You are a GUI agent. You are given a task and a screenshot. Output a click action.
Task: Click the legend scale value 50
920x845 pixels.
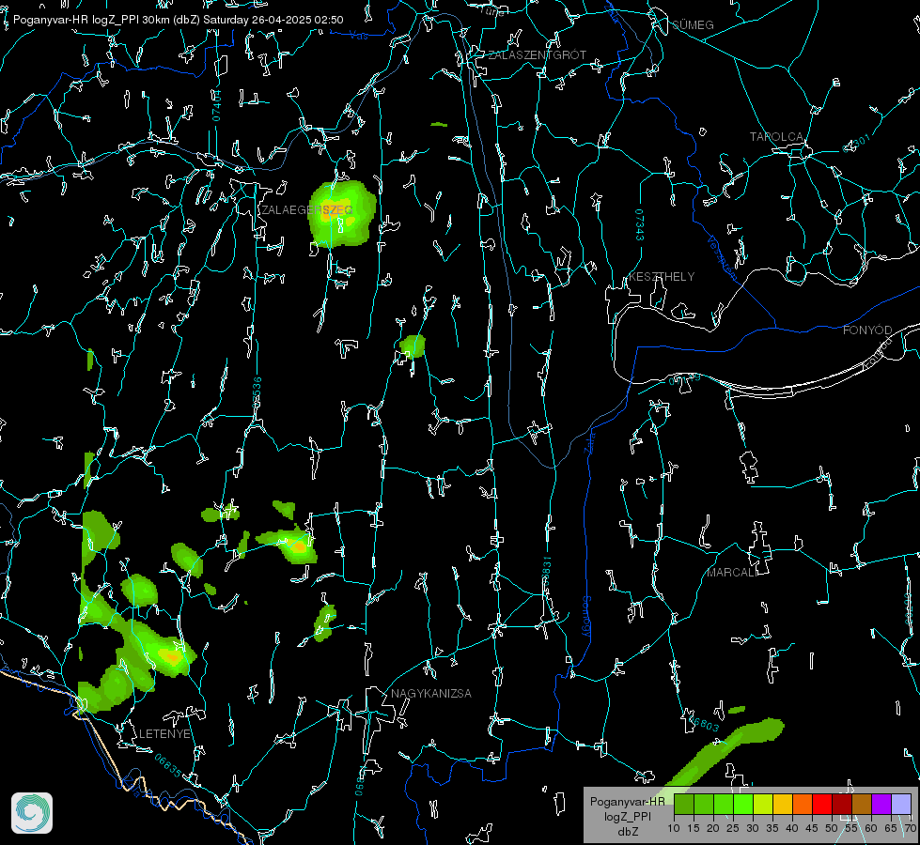pos(832,828)
